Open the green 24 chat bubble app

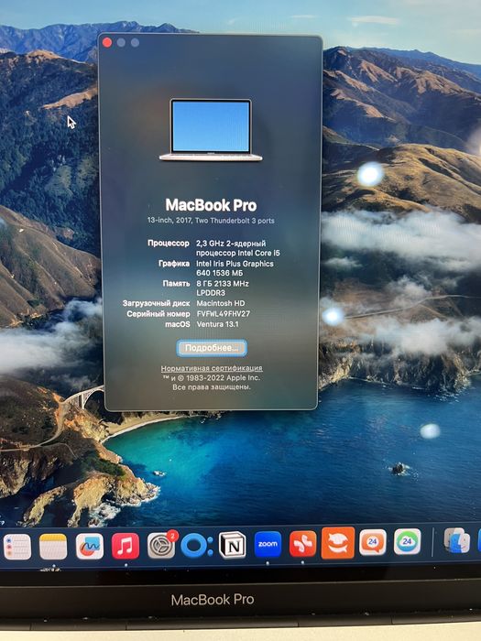407,541
